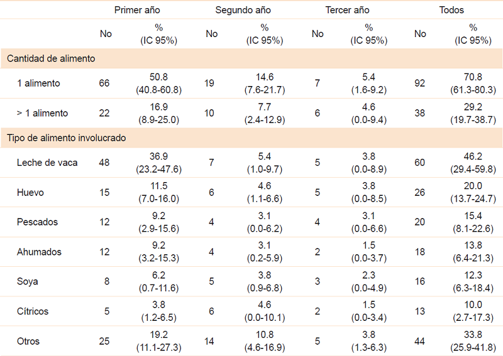Click the Todos count 92 cell

tap(420, 84)
